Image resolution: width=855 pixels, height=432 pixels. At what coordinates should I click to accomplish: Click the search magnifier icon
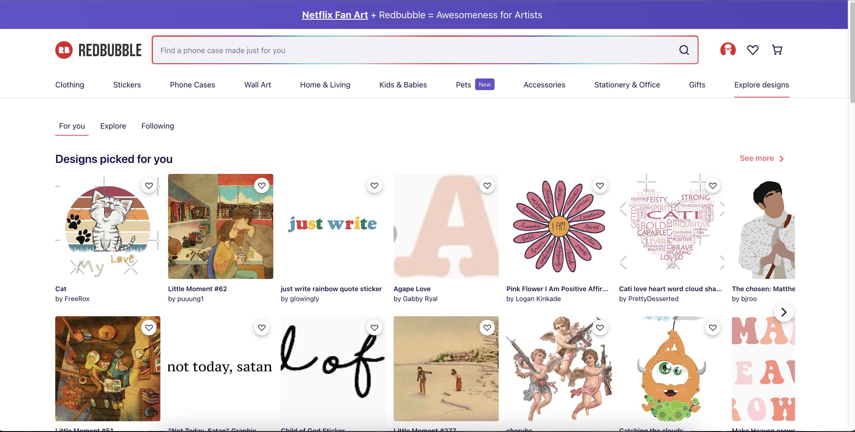684,50
